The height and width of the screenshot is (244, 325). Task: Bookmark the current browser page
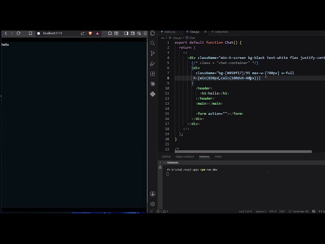point(30,33)
